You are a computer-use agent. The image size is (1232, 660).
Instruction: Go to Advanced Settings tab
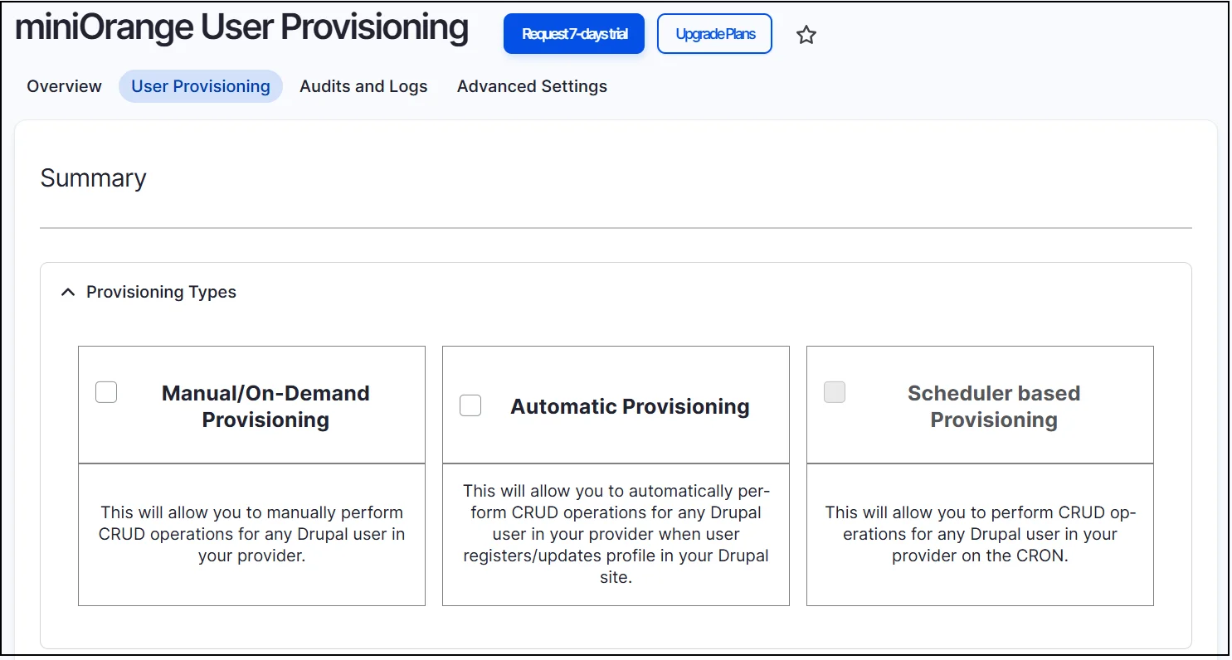pos(532,86)
